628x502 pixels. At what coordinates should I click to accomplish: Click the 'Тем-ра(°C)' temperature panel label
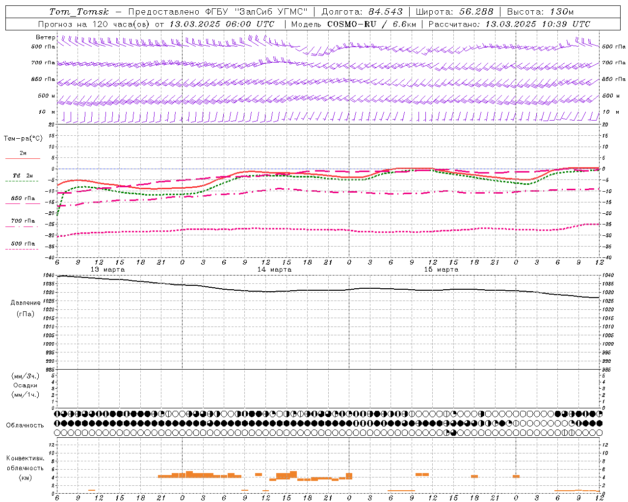23,139
